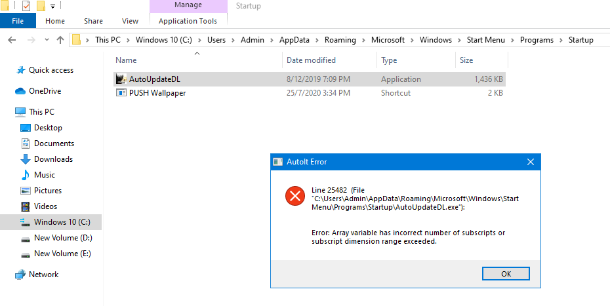
Task: Switch to the Home ribbon tab
Action: click(55, 21)
